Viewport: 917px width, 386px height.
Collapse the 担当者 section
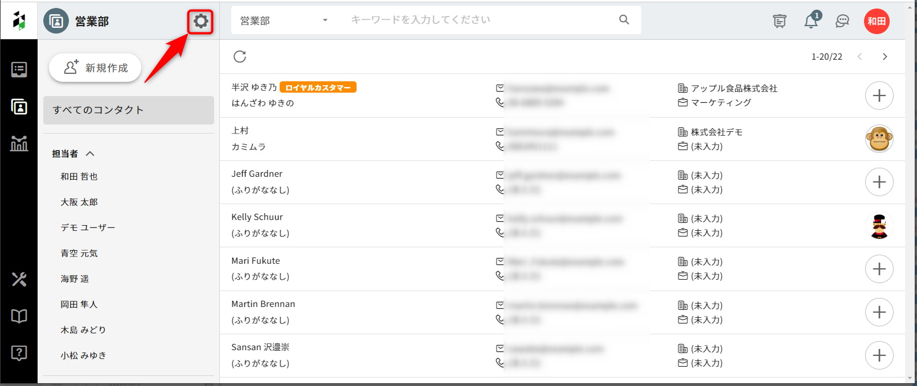coord(90,153)
